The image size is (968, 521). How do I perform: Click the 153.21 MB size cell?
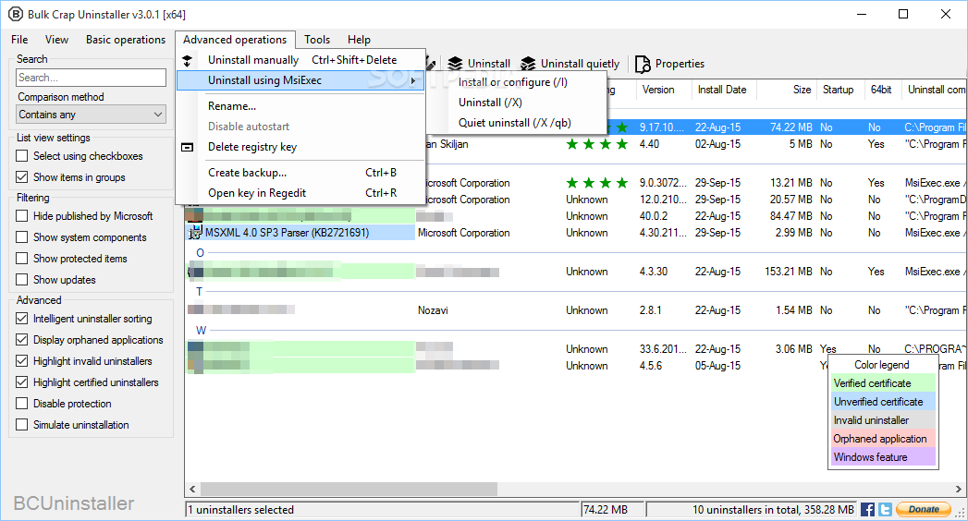coord(789,272)
